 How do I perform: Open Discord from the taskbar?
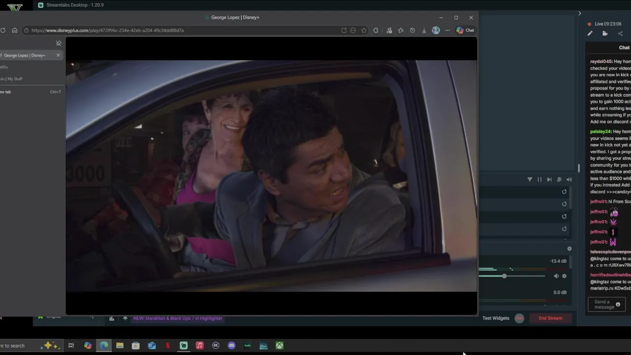[232, 346]
